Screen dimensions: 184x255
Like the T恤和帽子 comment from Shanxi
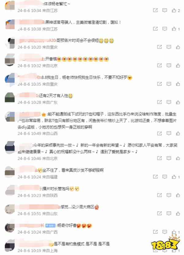point(178,133)
